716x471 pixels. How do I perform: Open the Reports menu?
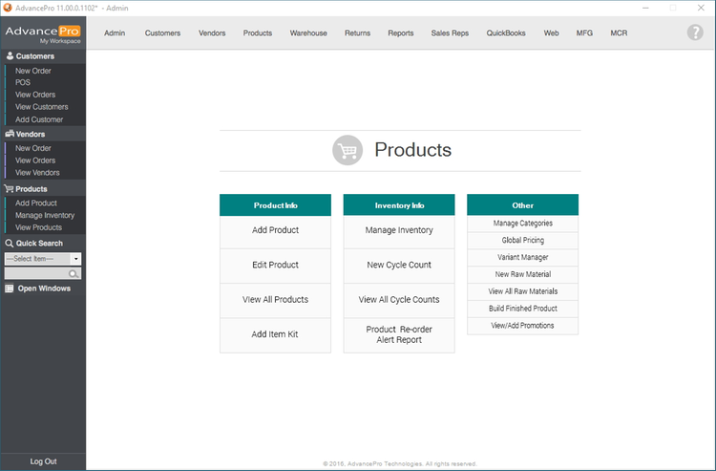click(x=401, y=32)
